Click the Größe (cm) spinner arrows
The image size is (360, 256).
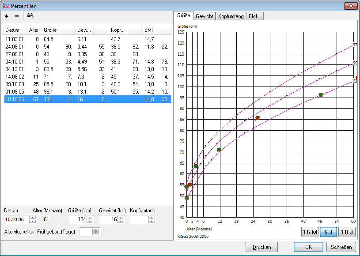90,219
